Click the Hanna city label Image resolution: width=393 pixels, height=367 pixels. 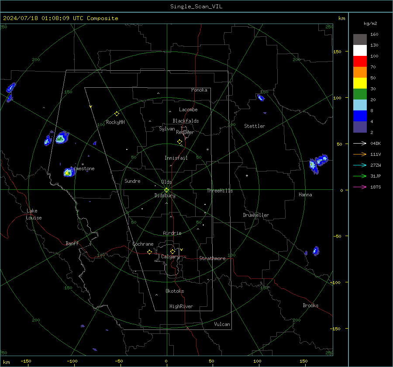pyautogui.click(x=305, y=195)
